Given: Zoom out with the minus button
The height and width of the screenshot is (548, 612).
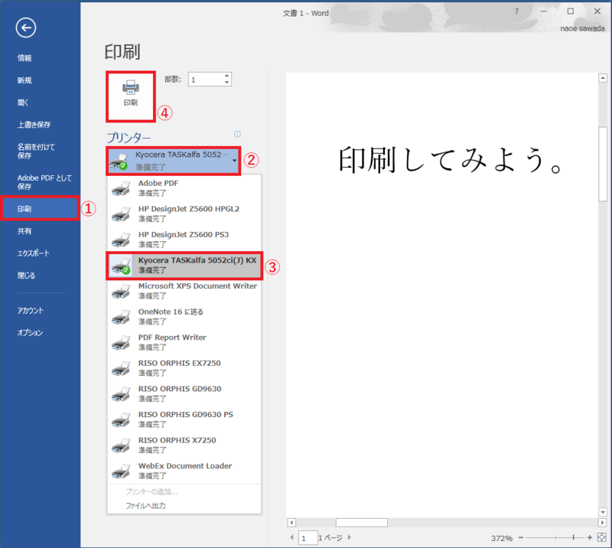Looking at the screenshot, I should 521,538.
